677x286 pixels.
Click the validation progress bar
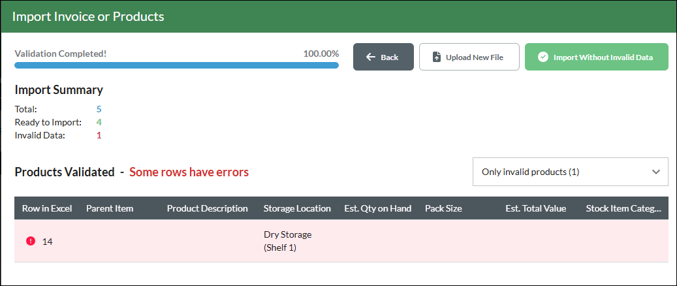point(176,65)
